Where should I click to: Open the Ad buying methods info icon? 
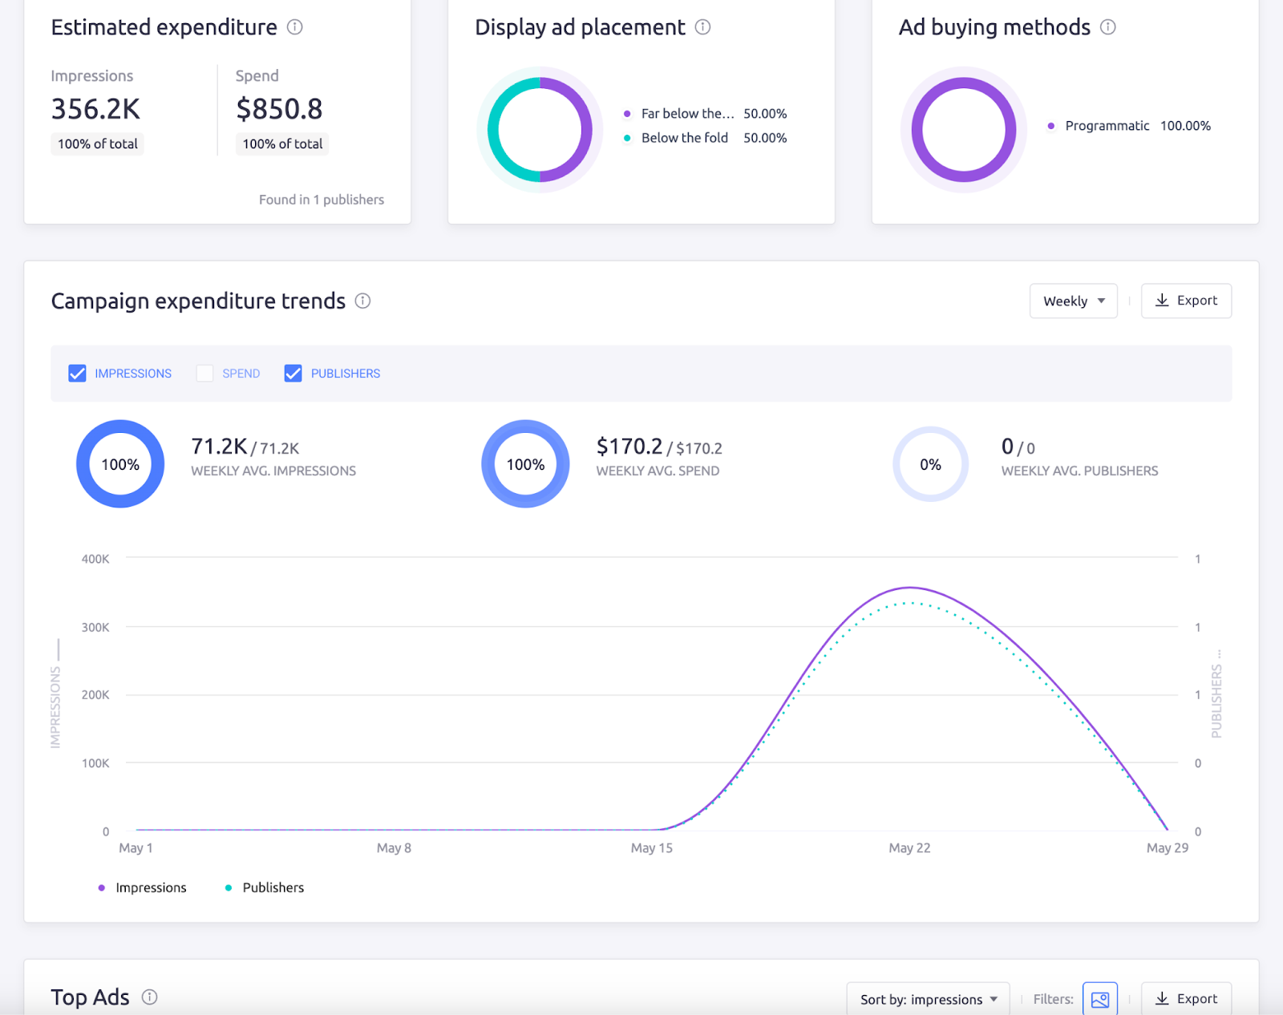pyautogui.click(x=1107, y=27)
